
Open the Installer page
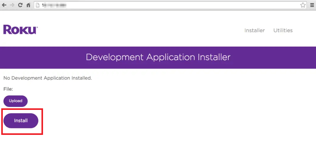point(254,30)
